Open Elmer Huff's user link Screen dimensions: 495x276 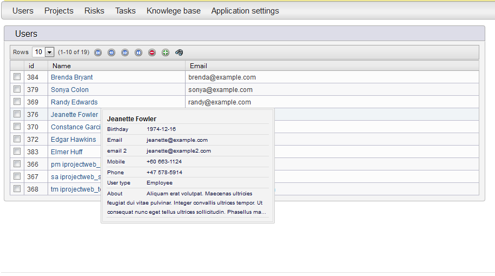(x=67, y=152)
